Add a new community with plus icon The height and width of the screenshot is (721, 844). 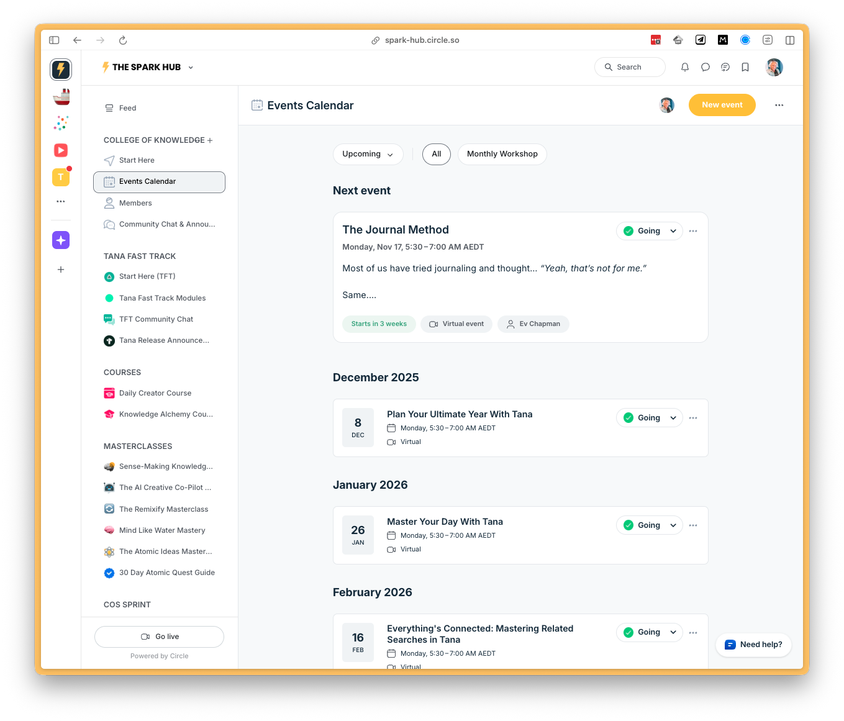click(x=61, y=270)
